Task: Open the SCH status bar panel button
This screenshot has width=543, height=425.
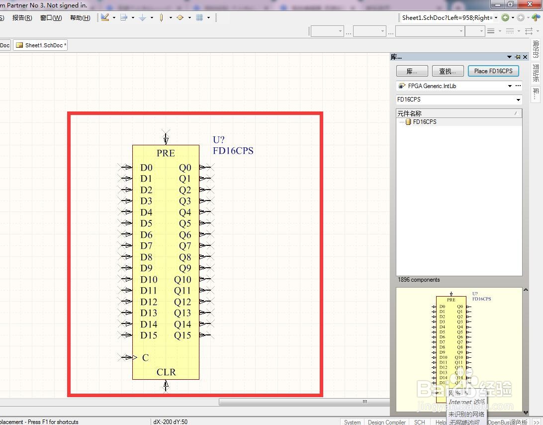Action: coord(419,422)
